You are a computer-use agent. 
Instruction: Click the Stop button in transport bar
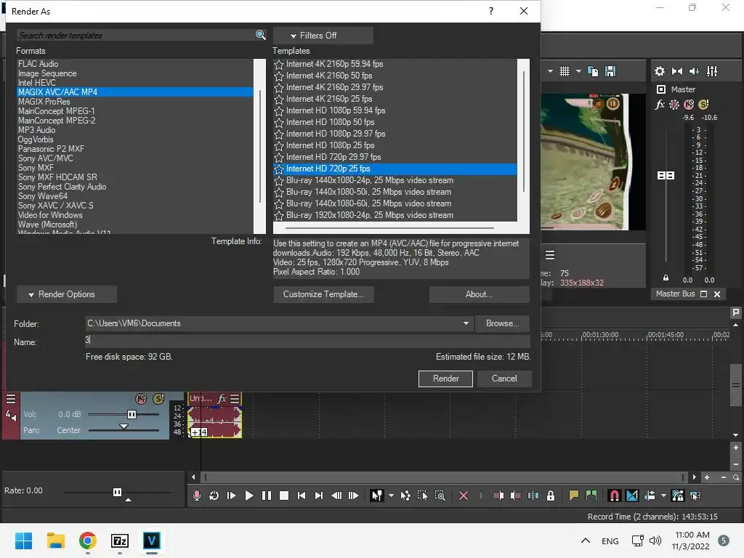pyautogui.click(x=284, y=496)
